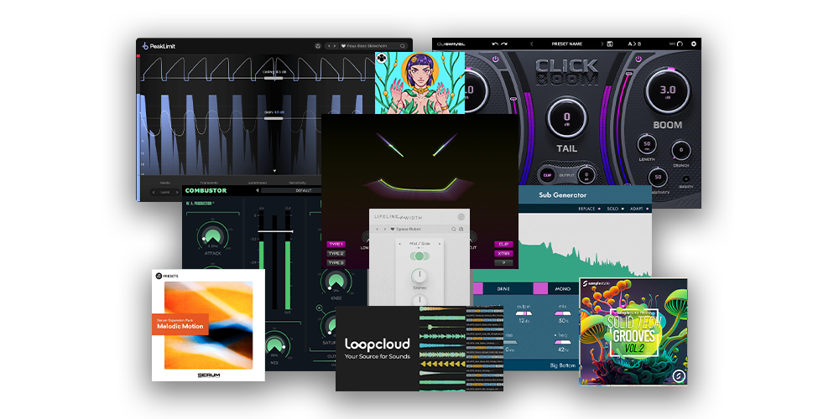Search Lifeline Width presets

pyautogui.click(x=453, y=230)
